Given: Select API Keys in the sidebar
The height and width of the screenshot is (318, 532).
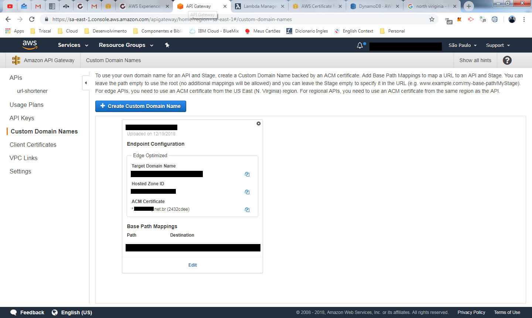Looking at the screenshot, I should 22,118.
